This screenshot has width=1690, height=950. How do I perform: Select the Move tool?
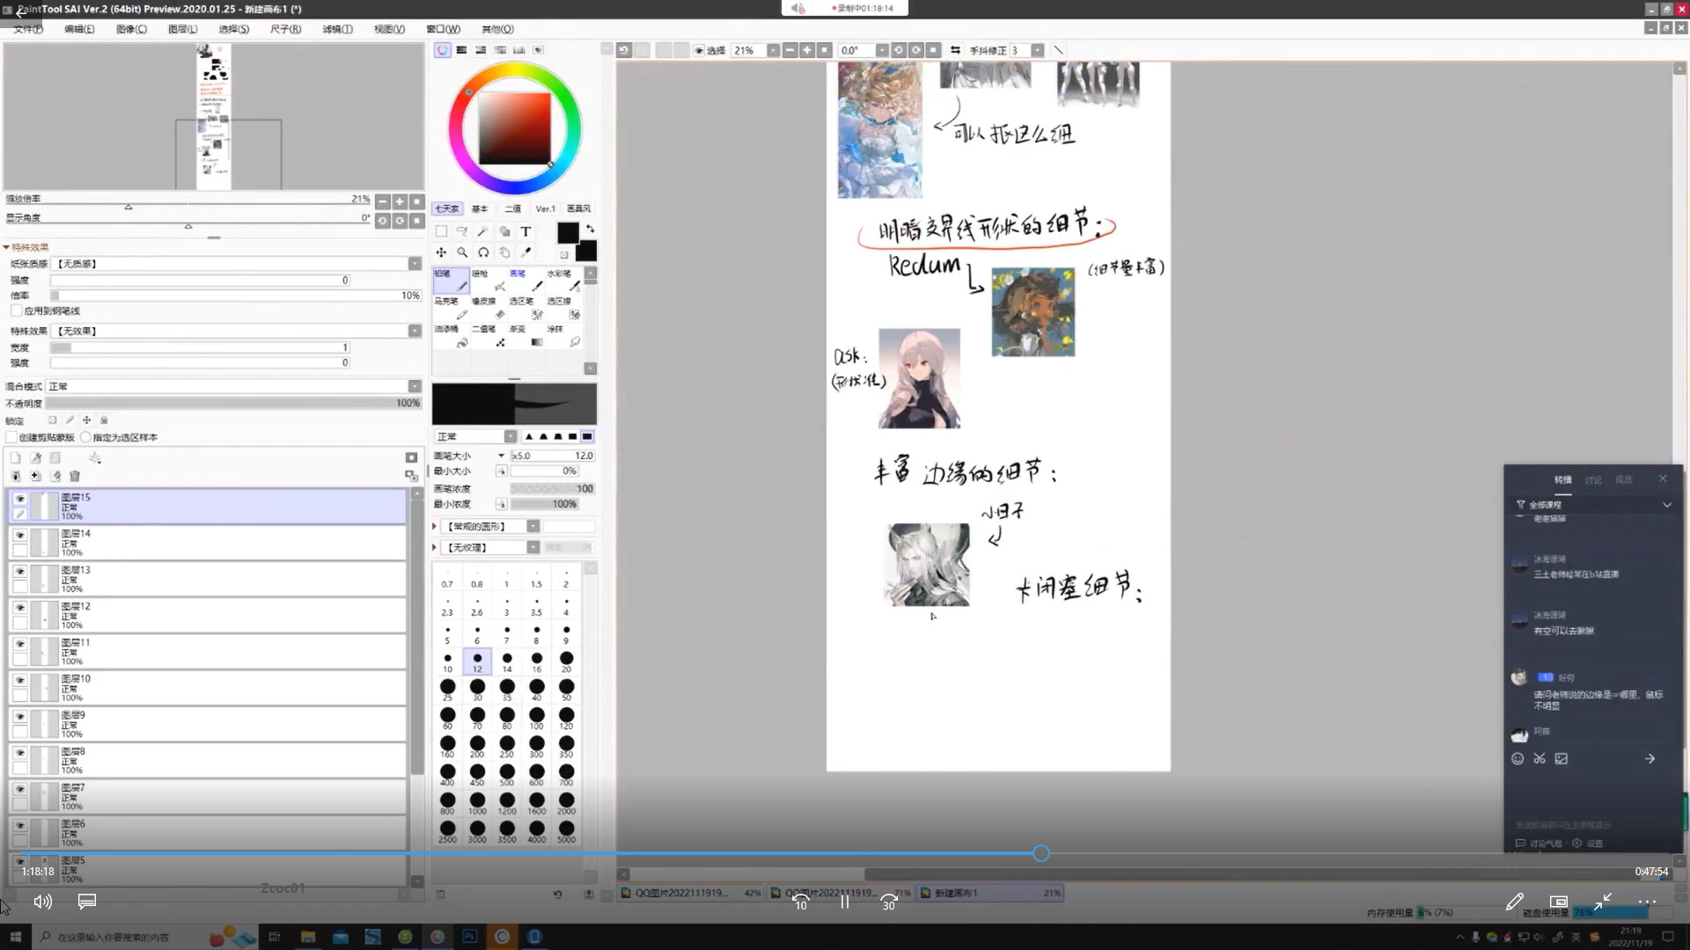(441, 252)
